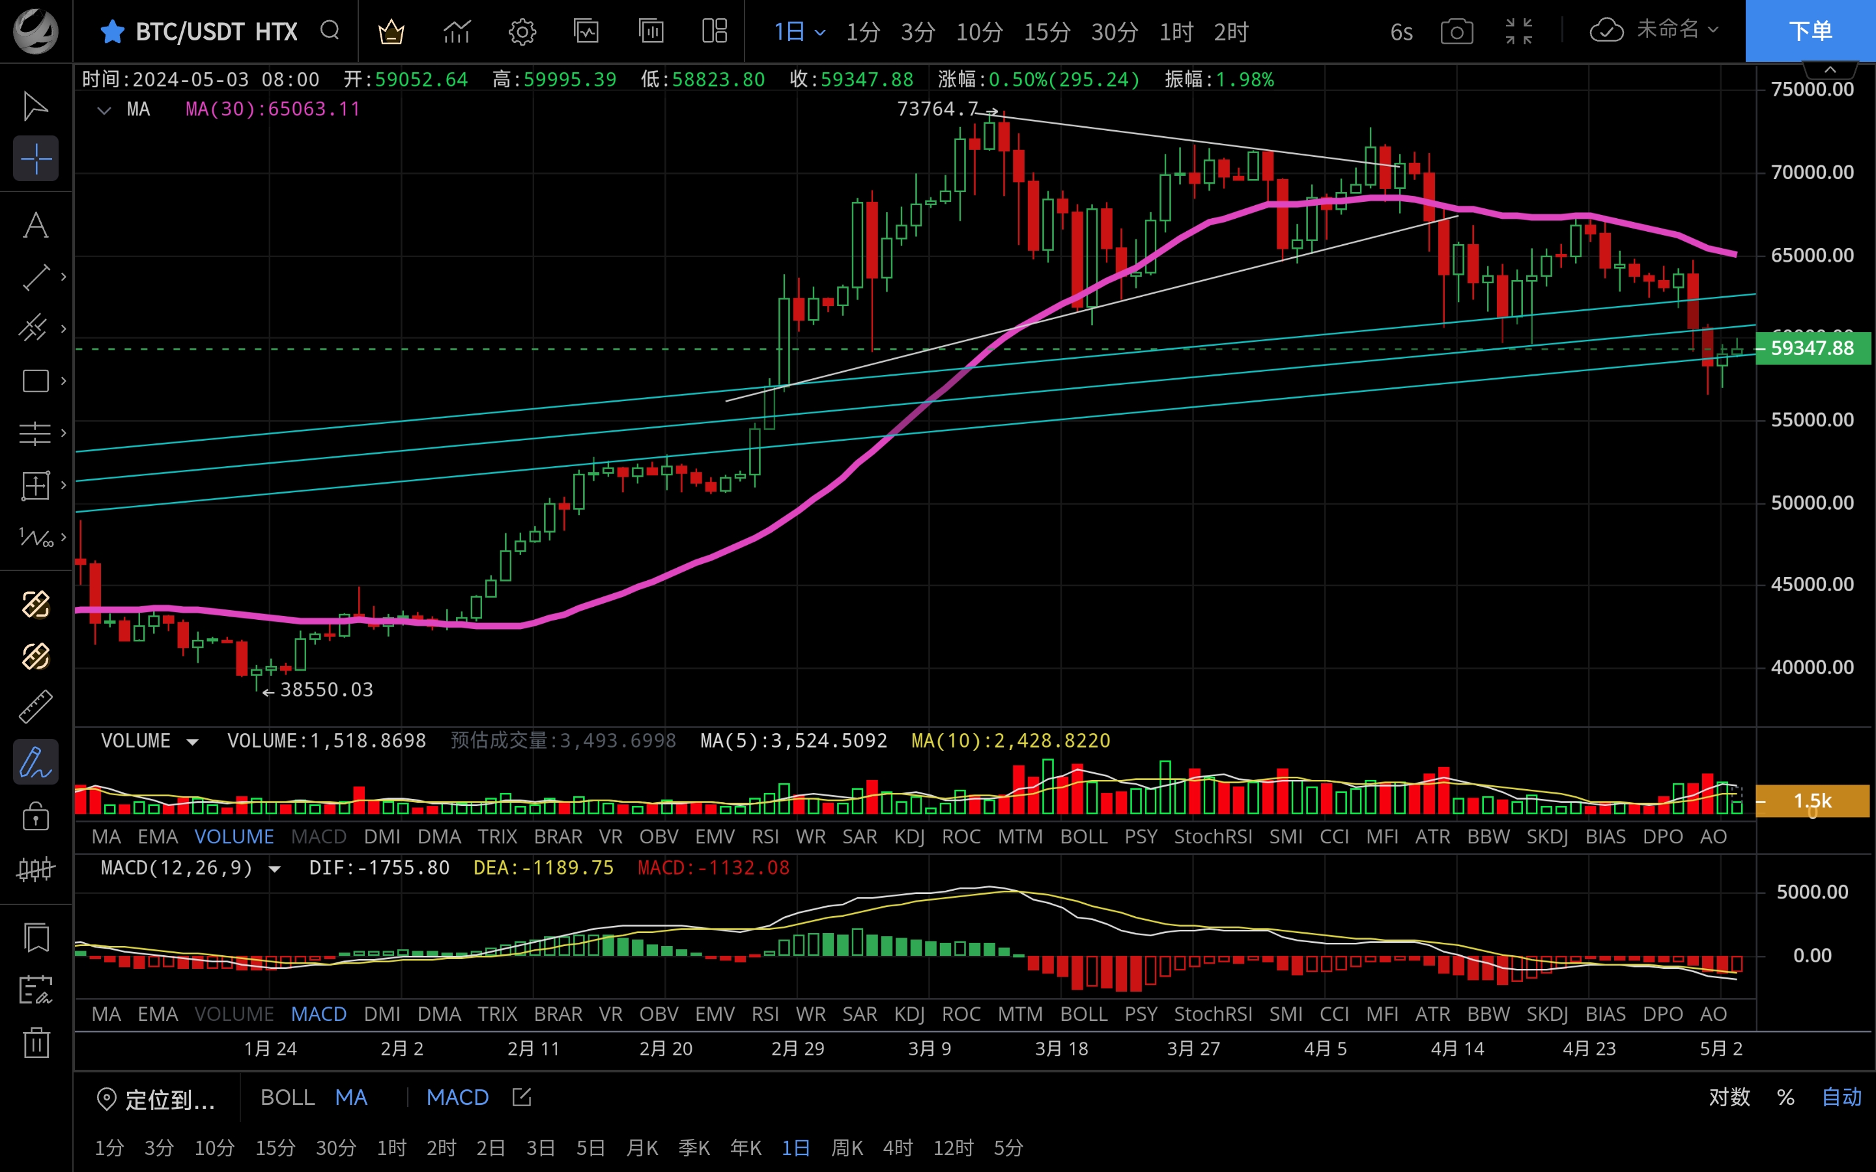Viewport: 1876px width, 1172px height.
Task: Click the lock drawings icon
Action: tap(36, 816)
